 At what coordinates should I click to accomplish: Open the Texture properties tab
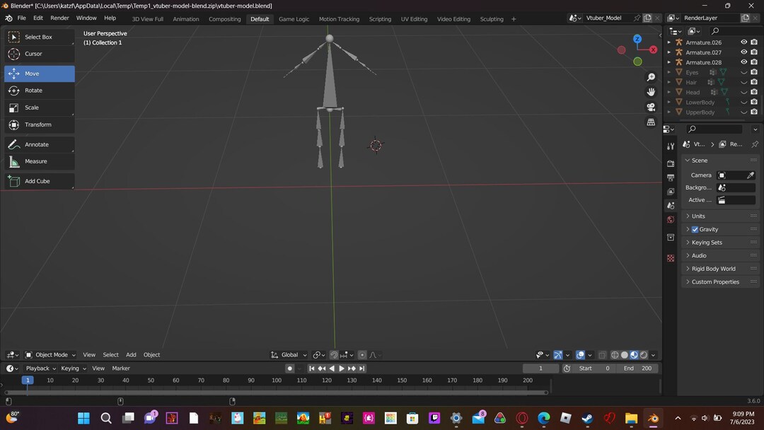671,258
